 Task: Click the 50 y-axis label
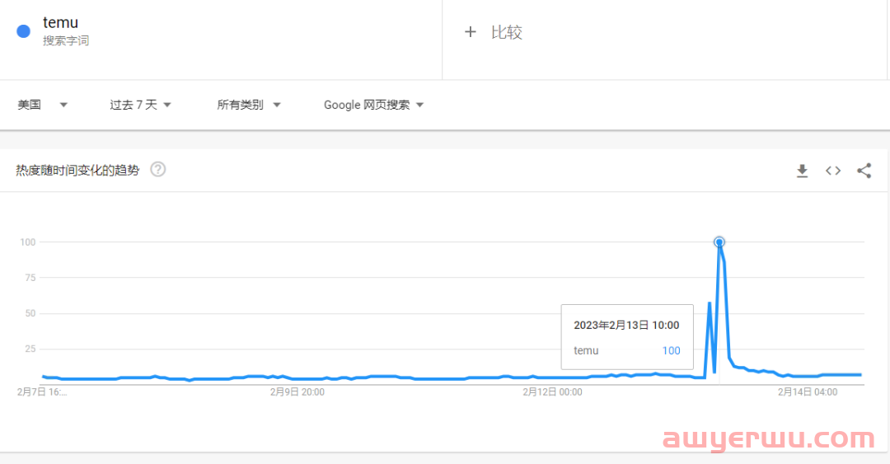pyautogui.click(x=30, y=313)
